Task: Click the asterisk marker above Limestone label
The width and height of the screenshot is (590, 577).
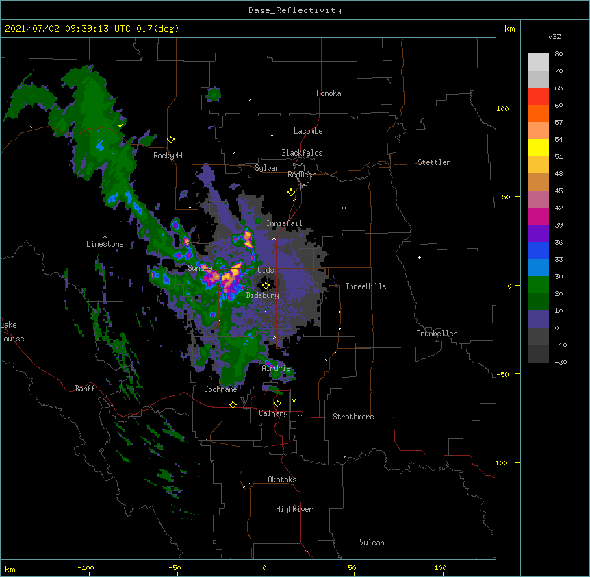Action: [x=105, y=237]
